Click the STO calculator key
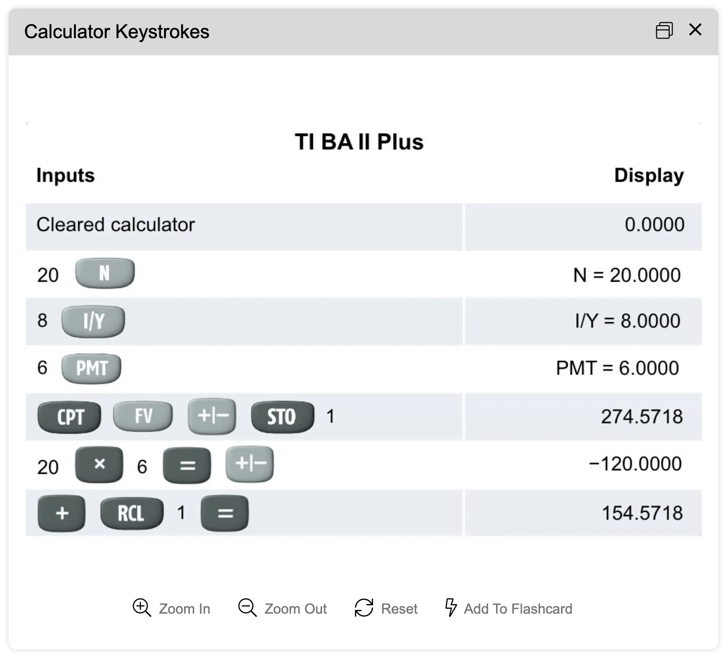Screen dimensions: 727x658 [281, 416]
